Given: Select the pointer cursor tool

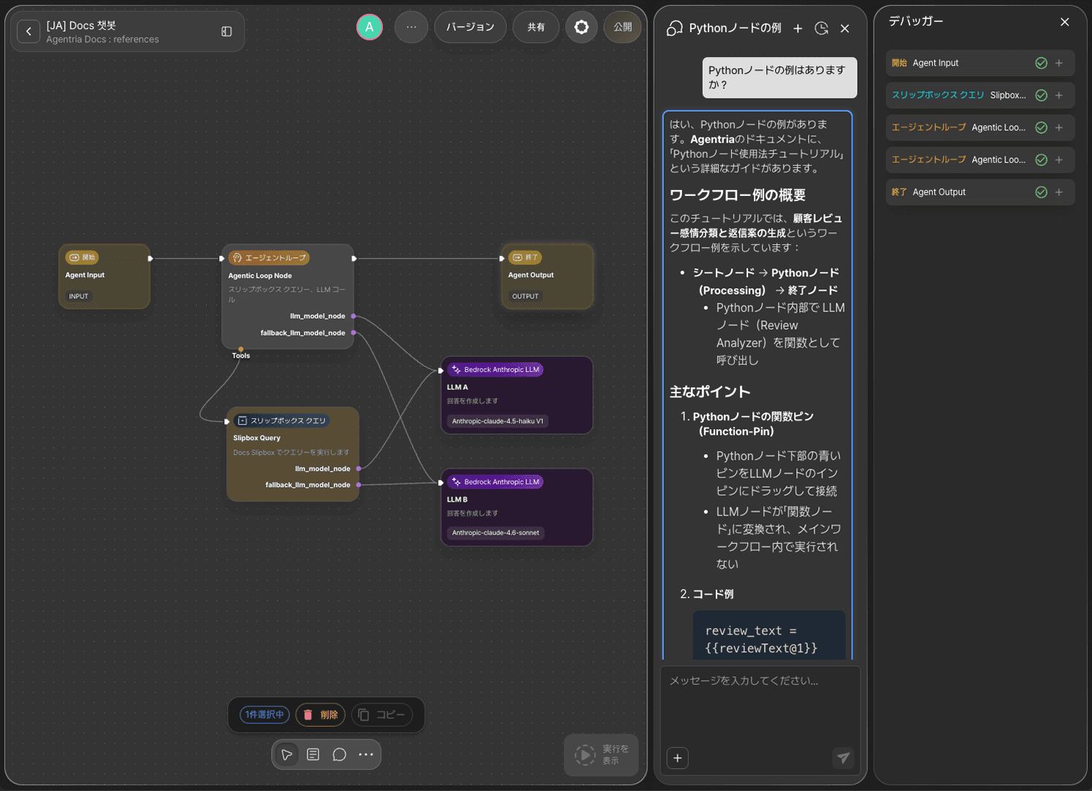Looking at the screenshot, I should [287, 754].
